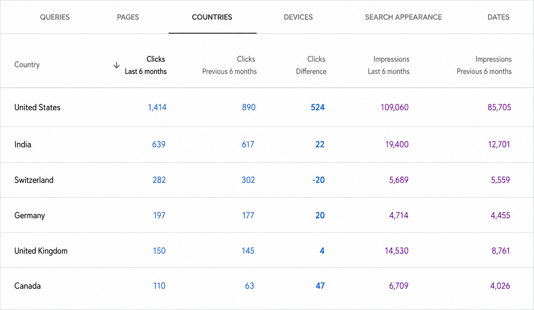Click the 4,714 impressions value
This screenshot has width=534, height=310.
[x=399, y=215]
